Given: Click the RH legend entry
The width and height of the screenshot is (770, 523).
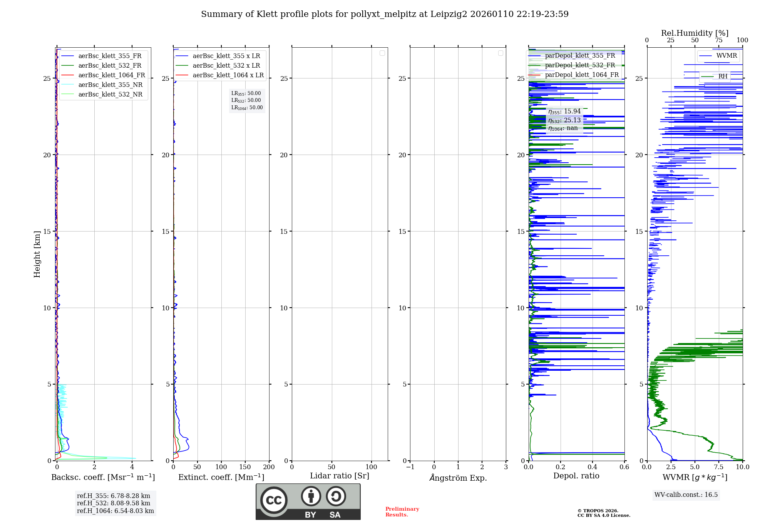Looking at the screenshot, I should [723, 77].
